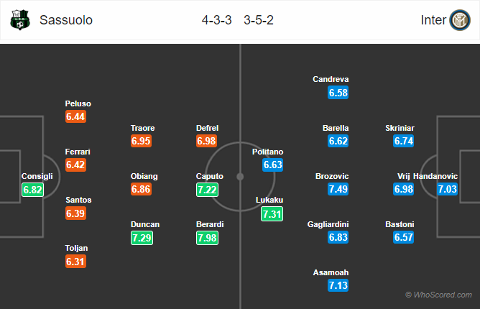Open the Inter team name link
The width and height of the screenshot is (480, 309).
tap(433, 20)
